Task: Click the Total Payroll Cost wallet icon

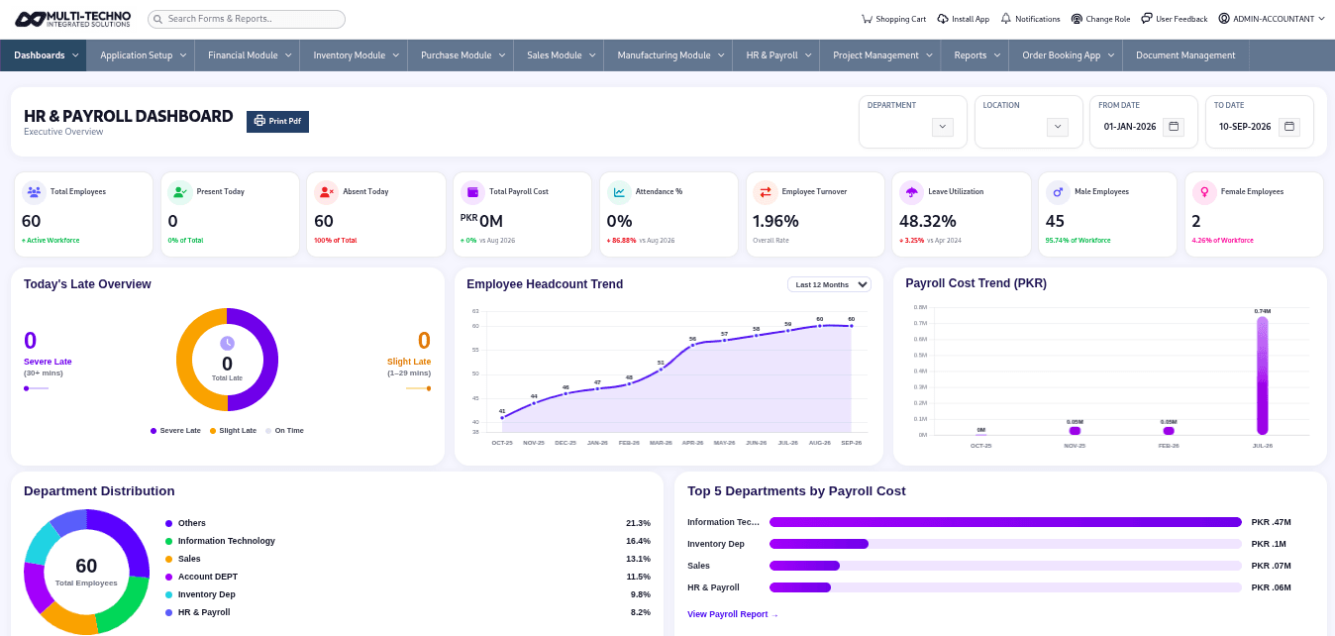Action: tap(472, 192)
